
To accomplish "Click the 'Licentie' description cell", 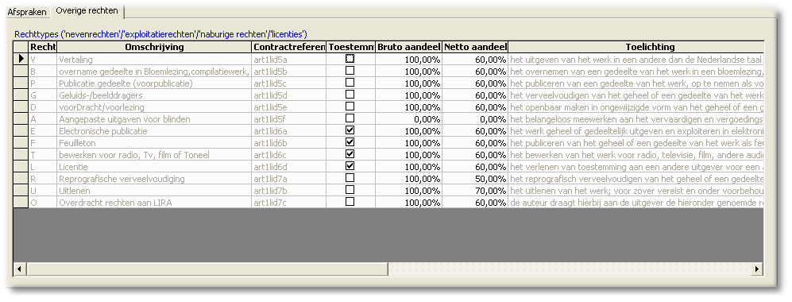I will [154, 167].
